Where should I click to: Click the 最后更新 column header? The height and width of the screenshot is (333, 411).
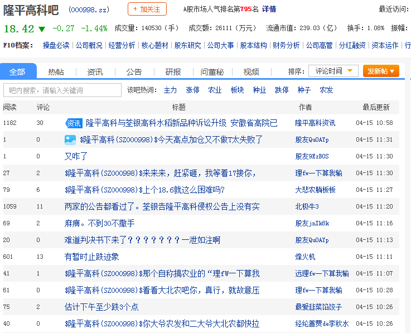click(x=376, y=107)
